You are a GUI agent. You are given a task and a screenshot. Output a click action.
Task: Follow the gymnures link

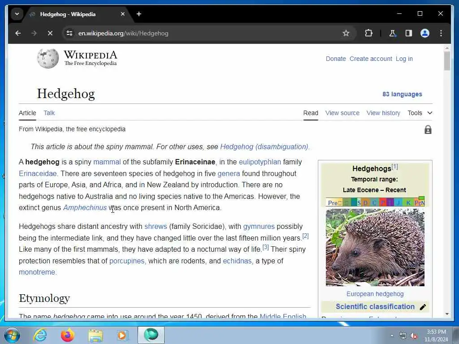click(x=259, y=227)
